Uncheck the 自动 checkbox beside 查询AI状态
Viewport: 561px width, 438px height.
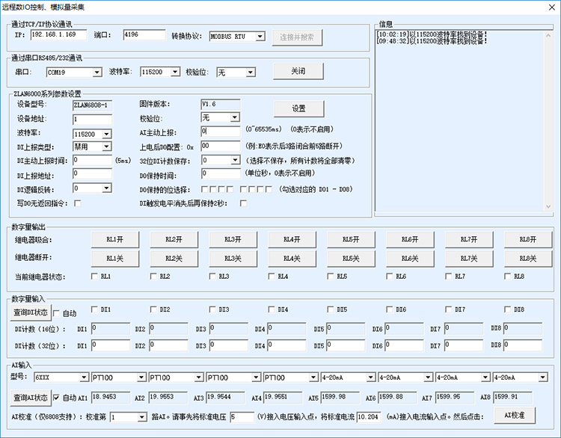(57, 398)
